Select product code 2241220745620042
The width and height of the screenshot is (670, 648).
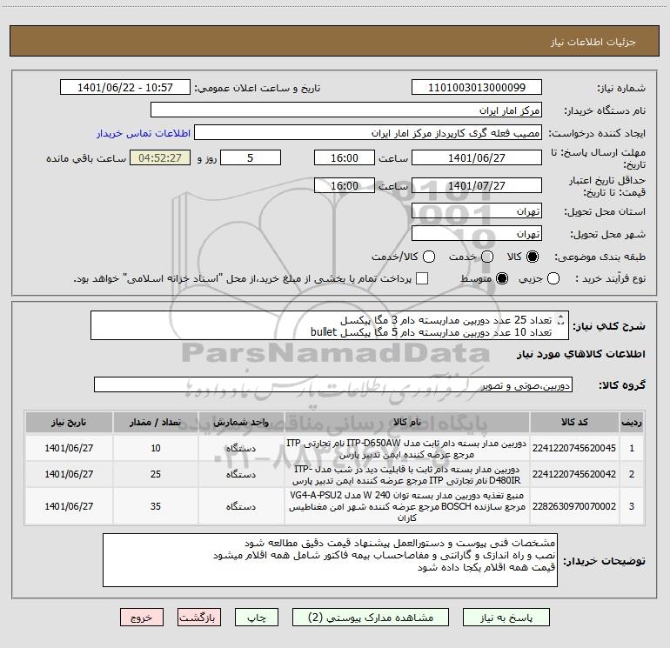[574, 474]
